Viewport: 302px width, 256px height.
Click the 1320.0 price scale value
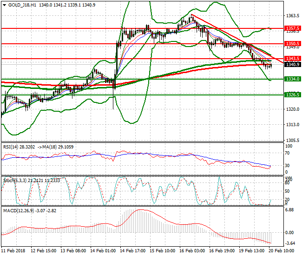tap(293, 109)
